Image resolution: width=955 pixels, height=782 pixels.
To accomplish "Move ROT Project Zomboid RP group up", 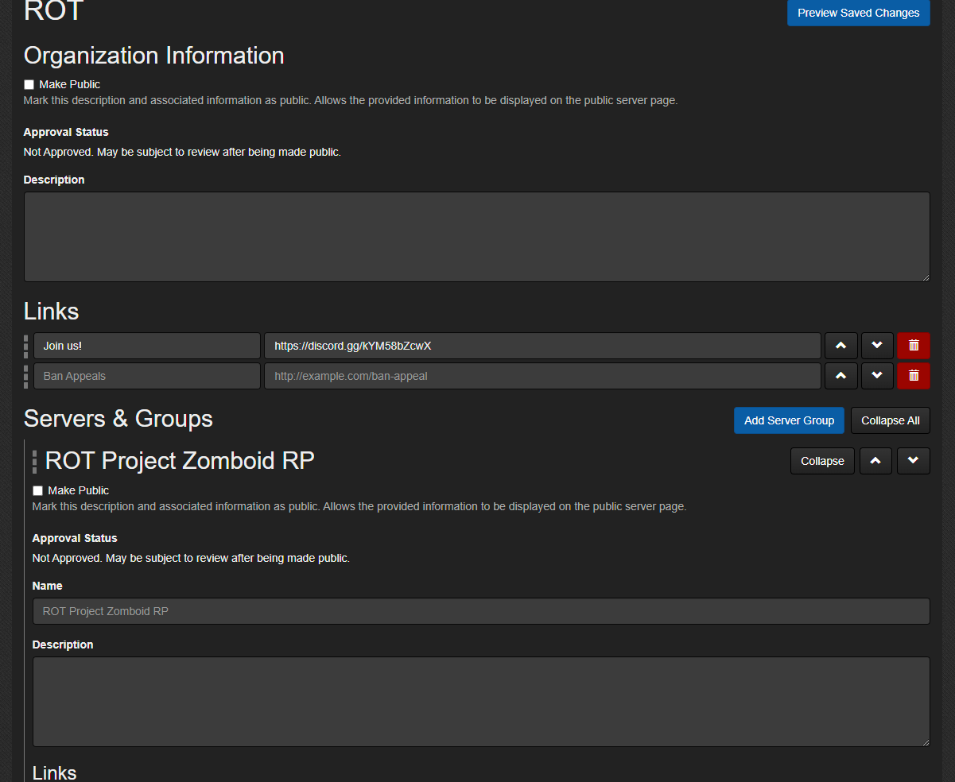I will coord(875,461).
